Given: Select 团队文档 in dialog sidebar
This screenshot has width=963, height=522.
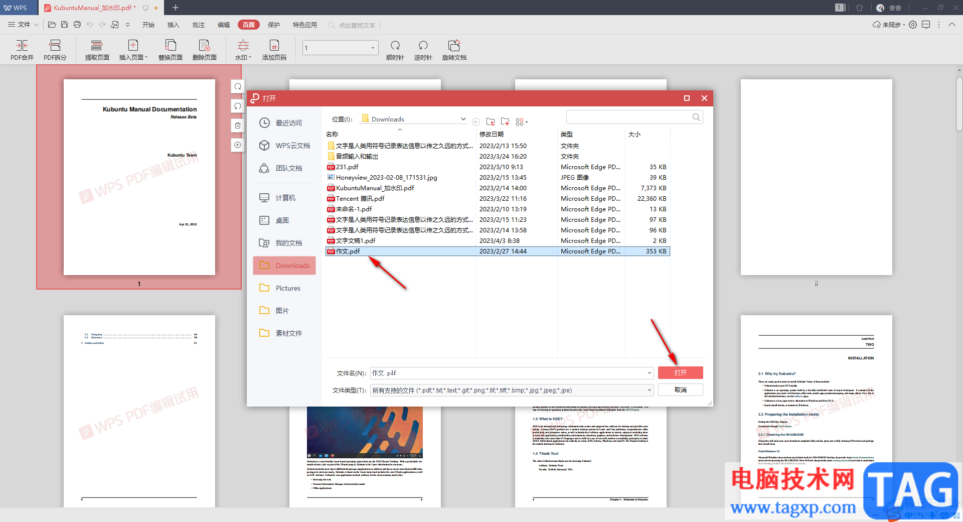Looking at the screenshot, I should [284, 168].
